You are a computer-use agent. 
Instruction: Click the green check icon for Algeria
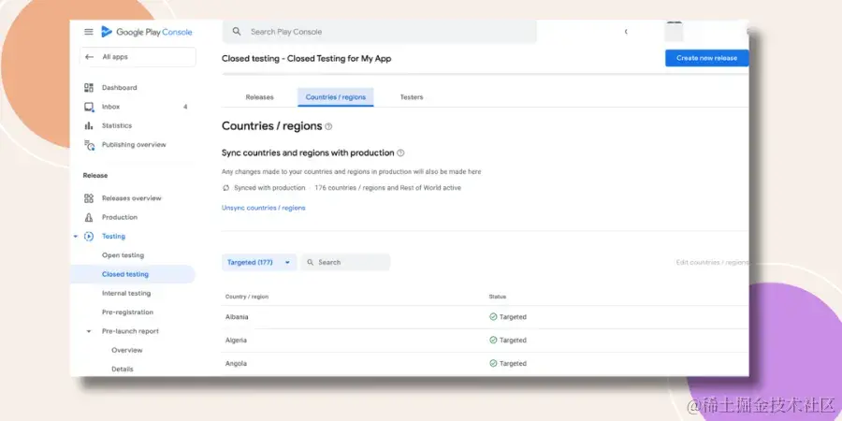(493, 340)
